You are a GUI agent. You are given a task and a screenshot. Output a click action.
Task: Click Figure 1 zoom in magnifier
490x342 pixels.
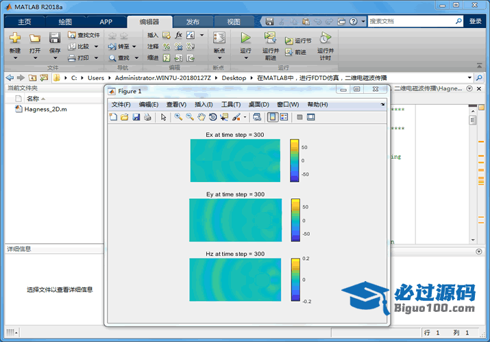(x=178, y=117)
